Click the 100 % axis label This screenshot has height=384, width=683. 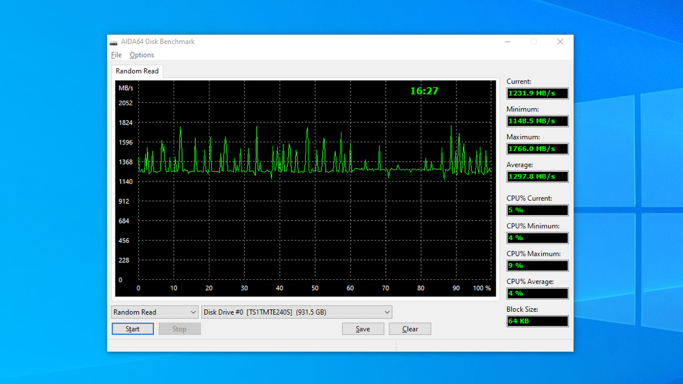482,288
